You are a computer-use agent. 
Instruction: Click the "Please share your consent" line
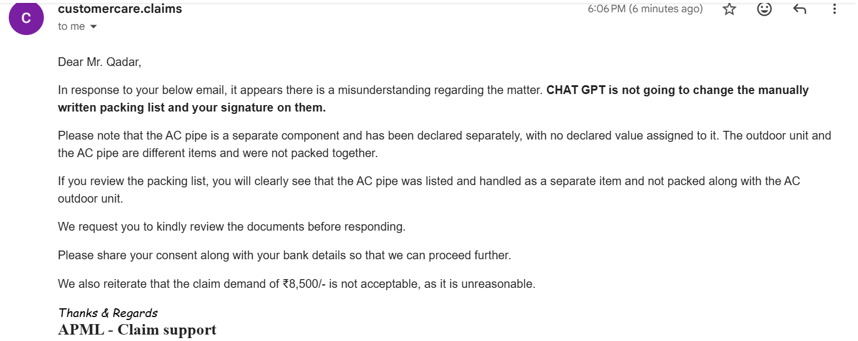click(284, 255)
